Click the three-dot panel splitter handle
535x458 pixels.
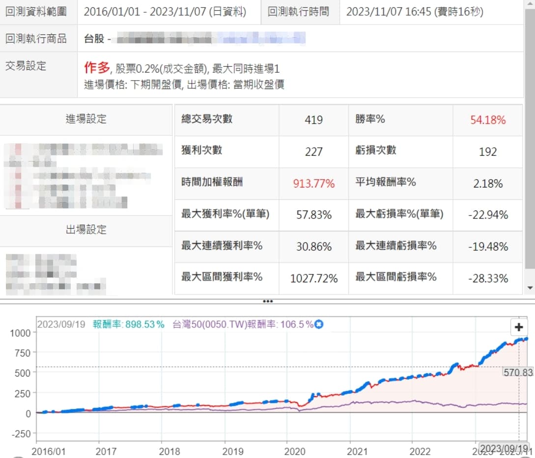coord(267,301)
